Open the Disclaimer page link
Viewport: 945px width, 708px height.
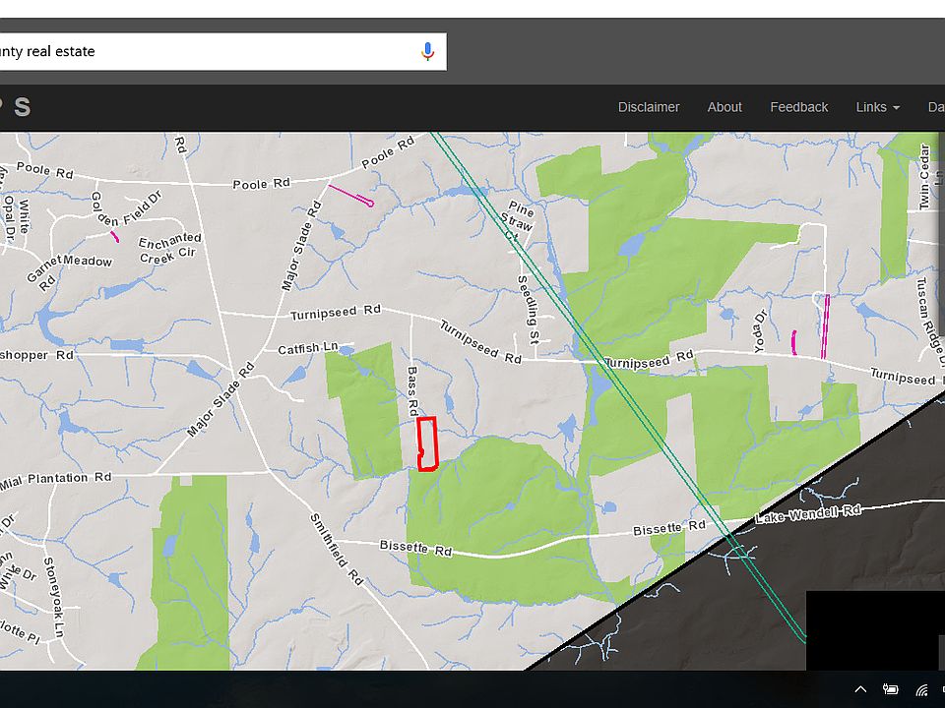point(649,107)
